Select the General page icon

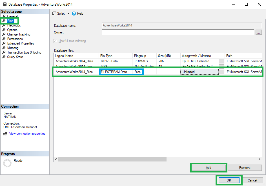coord(12,16)
